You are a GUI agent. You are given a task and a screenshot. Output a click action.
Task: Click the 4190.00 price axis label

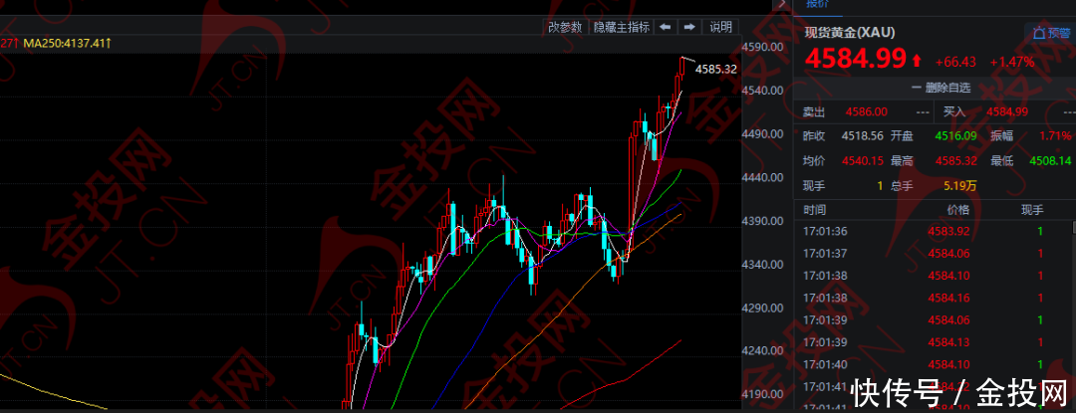point(763,395)
